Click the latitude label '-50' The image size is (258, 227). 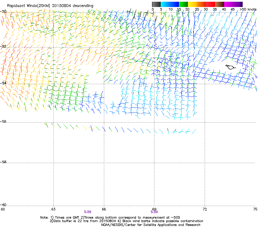(3, 12)
